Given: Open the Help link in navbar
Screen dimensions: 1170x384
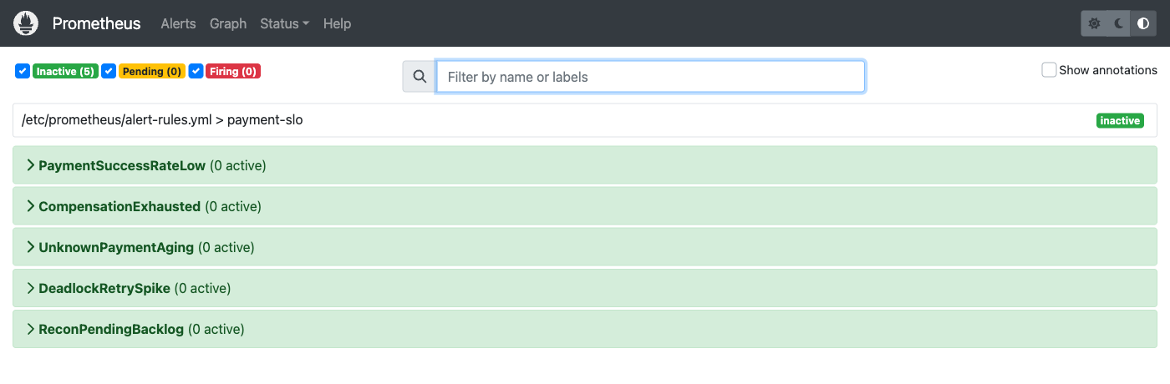Looking at the screenshot, I should [x=337, y=23].
